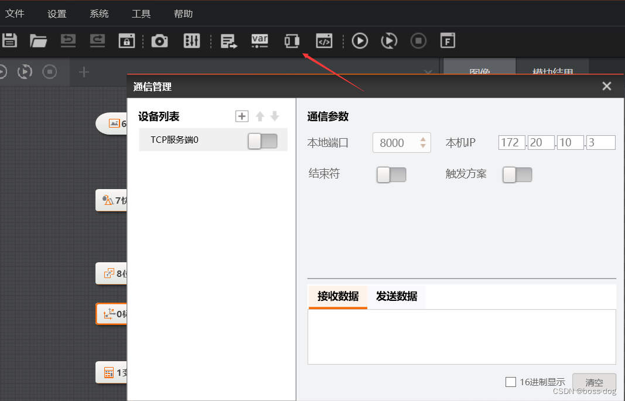Click the move-device-up arrow in 设备列表
The height and width of the screenshot is (401, 625).
pyautogui.click(x=259, y=116)
